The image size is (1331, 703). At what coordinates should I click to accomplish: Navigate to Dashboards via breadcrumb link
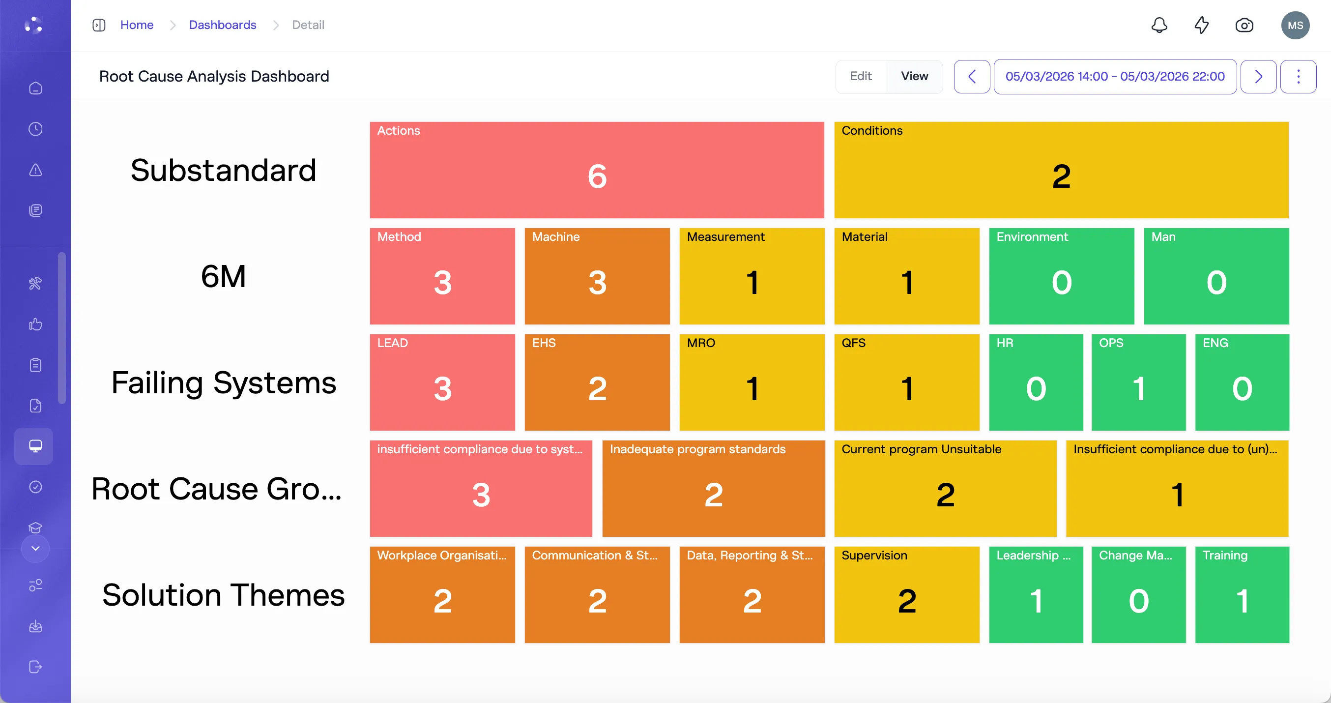click(223, 24)
